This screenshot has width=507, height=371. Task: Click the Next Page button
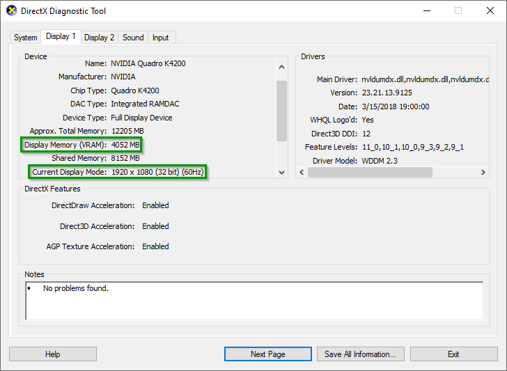point(268,354)
